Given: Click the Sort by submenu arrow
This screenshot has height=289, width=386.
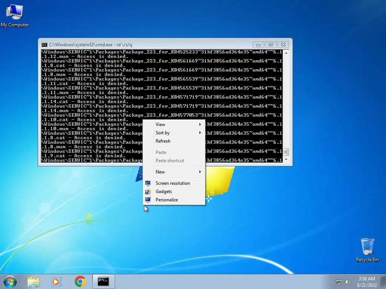Looking at the screenshot, I should click(200, 133).
